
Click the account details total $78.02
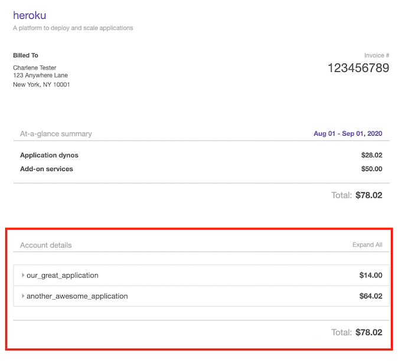pos(368,332)
